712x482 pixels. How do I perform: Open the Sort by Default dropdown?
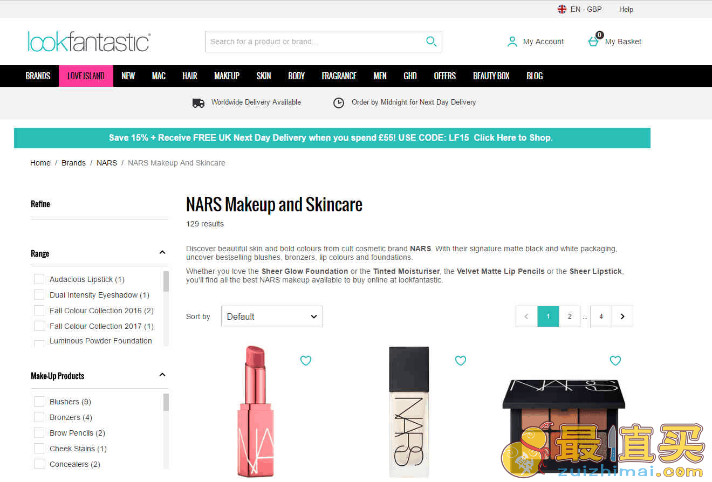[272, 316]
